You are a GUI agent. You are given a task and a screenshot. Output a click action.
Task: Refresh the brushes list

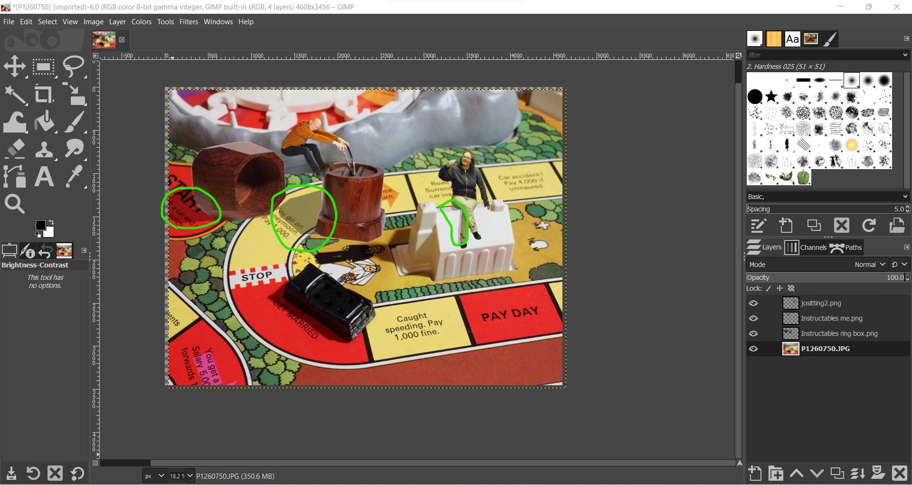pos(869,226)
